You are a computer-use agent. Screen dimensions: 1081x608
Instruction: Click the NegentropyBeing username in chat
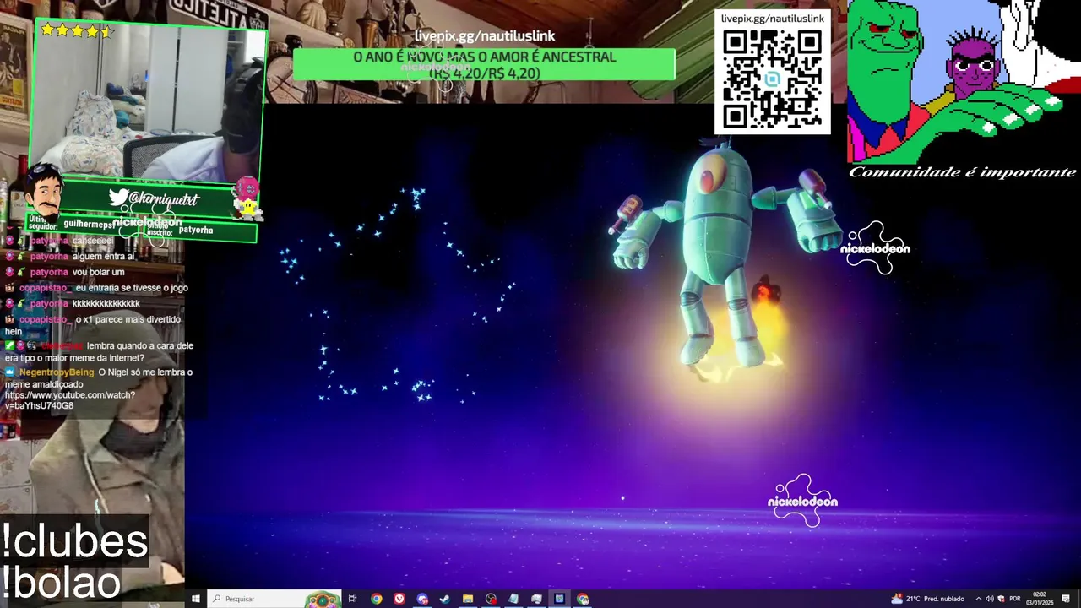coord(57,372)
